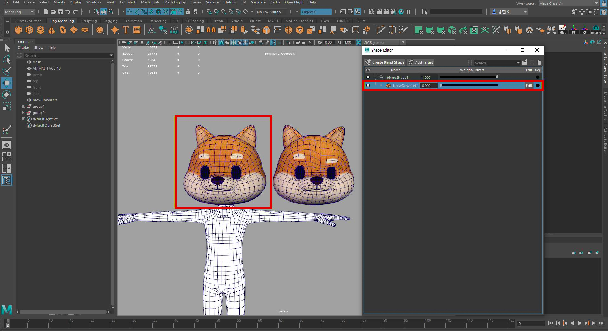Open the Modeling menu set dropdown
Screen dimensions: 608x331
[19, 12]
